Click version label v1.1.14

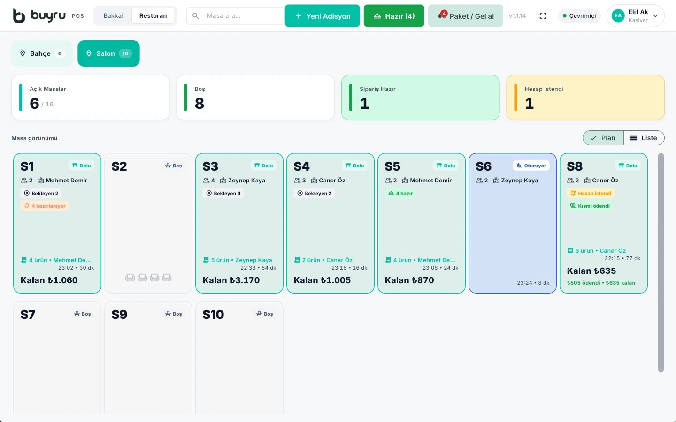[517, 16]
